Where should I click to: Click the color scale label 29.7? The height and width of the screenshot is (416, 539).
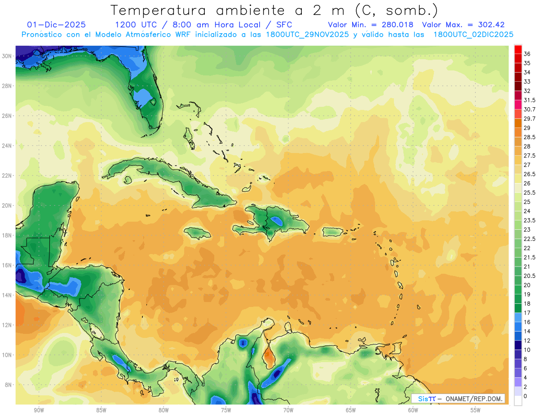530,118
